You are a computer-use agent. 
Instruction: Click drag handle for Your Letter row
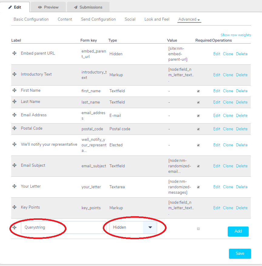click(14, 186)
